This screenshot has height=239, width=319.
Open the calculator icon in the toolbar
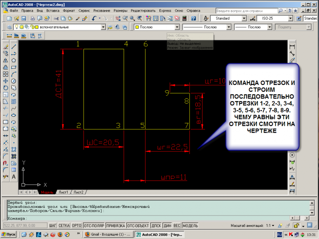tap(185, 18)
